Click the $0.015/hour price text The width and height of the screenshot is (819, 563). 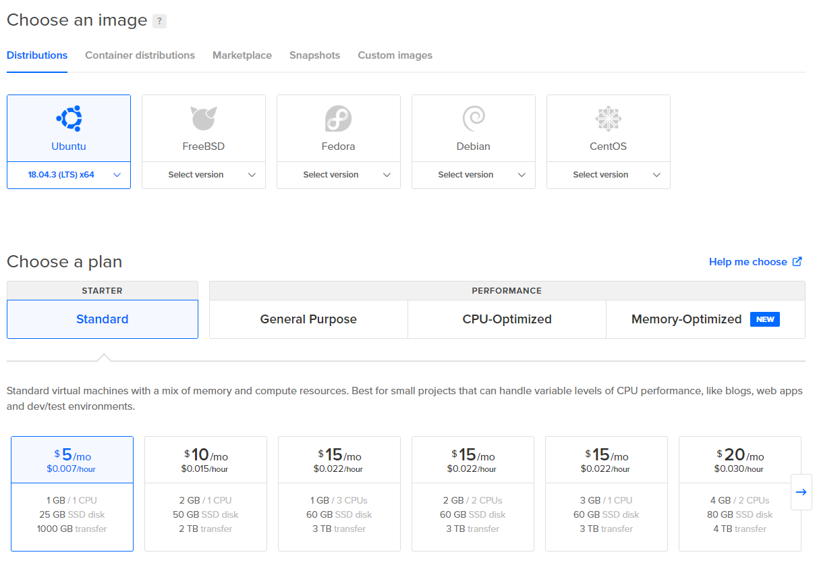[205, 468]
